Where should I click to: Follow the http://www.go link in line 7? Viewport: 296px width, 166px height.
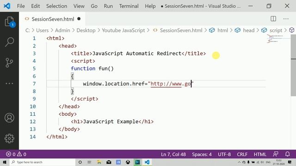[x=171, y=84]
